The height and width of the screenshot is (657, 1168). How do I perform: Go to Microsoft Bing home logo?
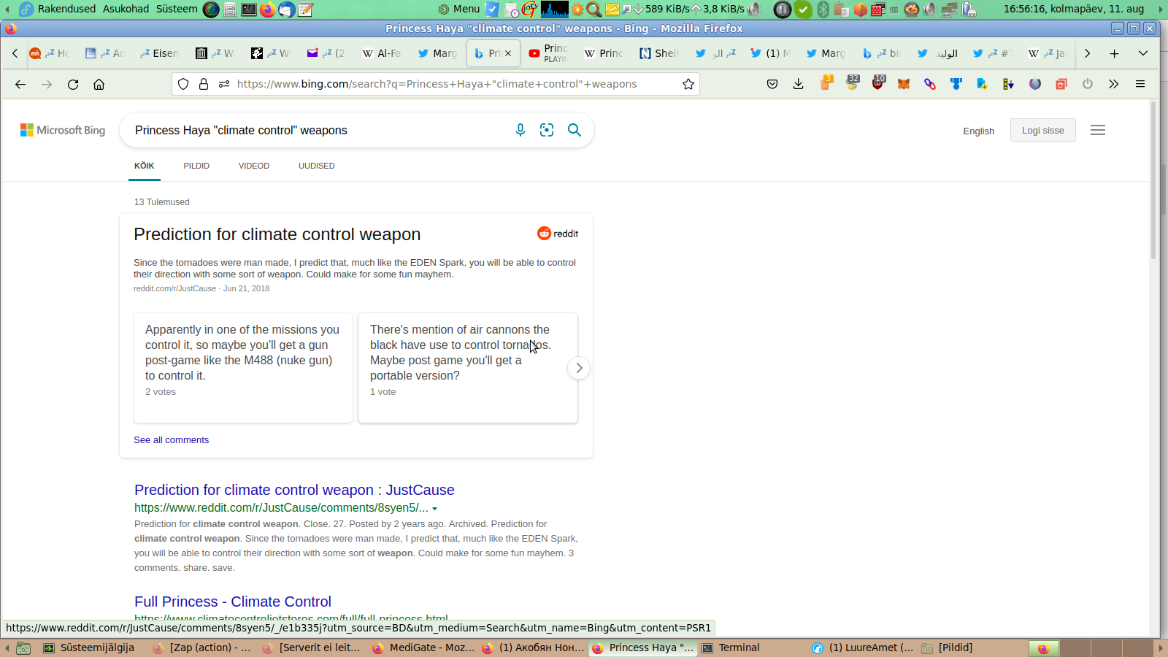(63, 130)
